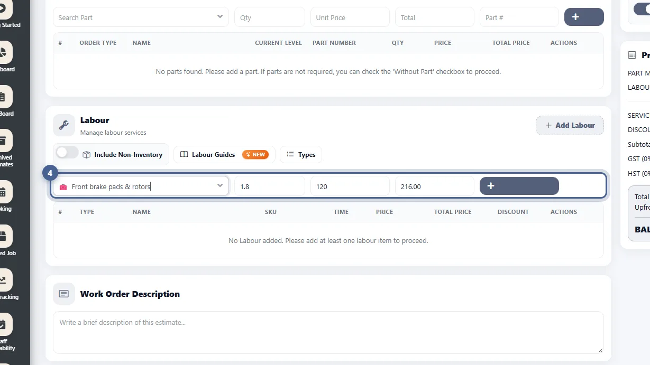Open the Board clipboard icon in the sidebar
This screenshot has width=650, height=365.
pyautogui.click(x=2, y=97)
